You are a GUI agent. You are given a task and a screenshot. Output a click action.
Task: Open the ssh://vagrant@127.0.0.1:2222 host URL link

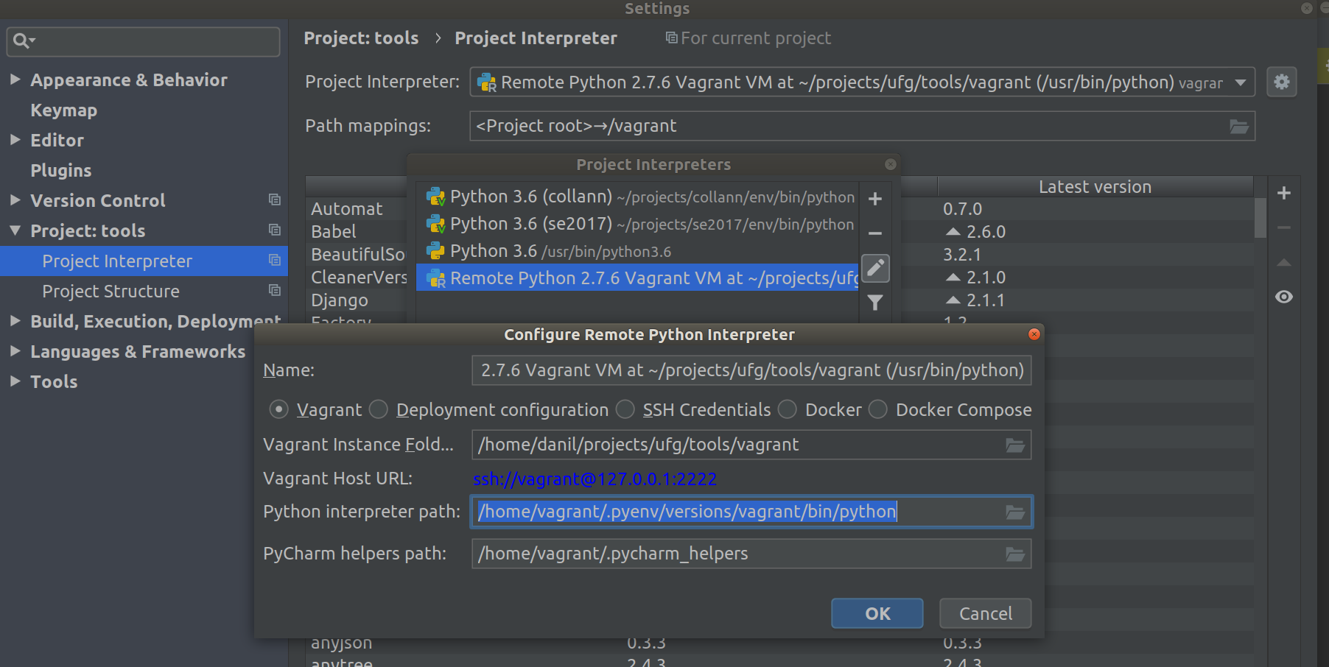point(595,479)
